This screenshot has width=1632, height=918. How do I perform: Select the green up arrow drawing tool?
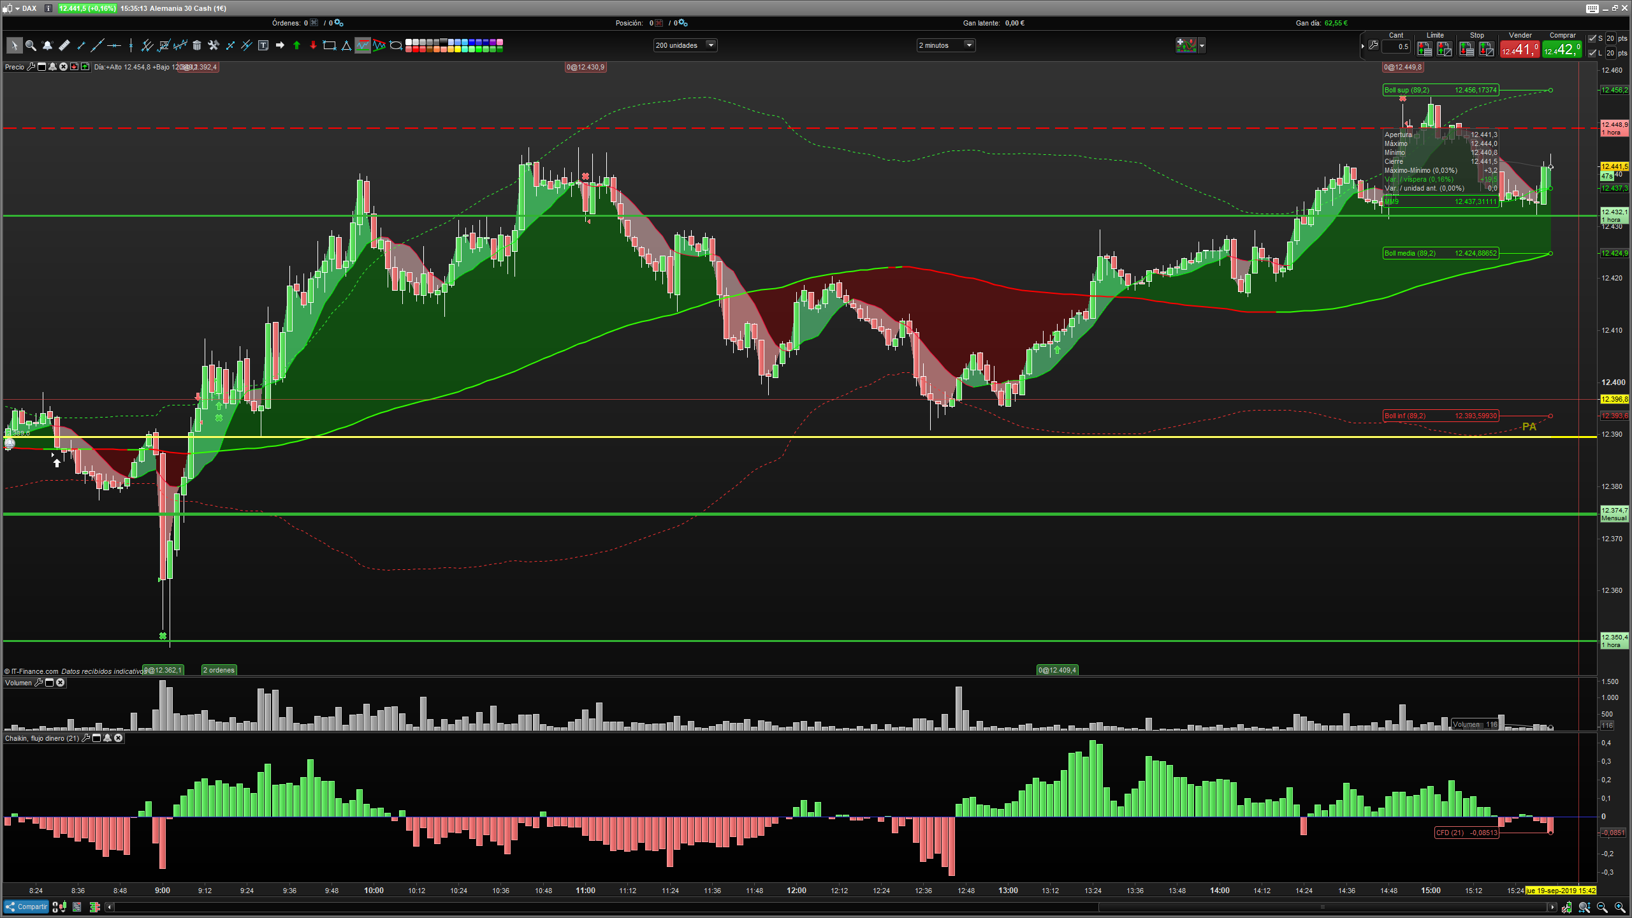[296, 45]
